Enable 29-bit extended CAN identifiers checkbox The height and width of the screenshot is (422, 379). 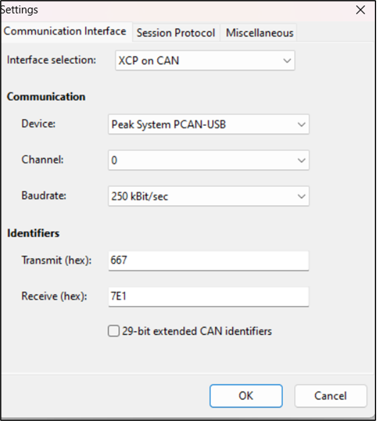[114, 331]
